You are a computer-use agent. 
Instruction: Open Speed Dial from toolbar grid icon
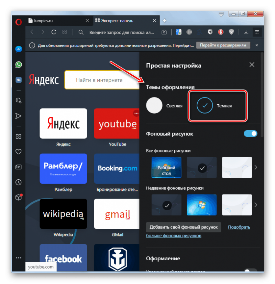tap(65, 32)
